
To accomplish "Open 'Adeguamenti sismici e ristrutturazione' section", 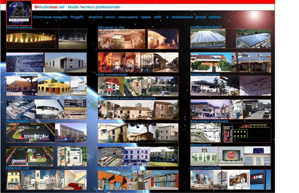I will (x=127, y=98).
